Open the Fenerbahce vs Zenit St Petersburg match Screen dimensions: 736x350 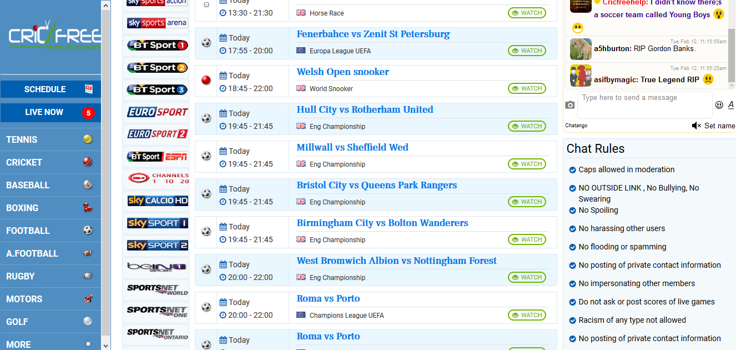[373, 34]
